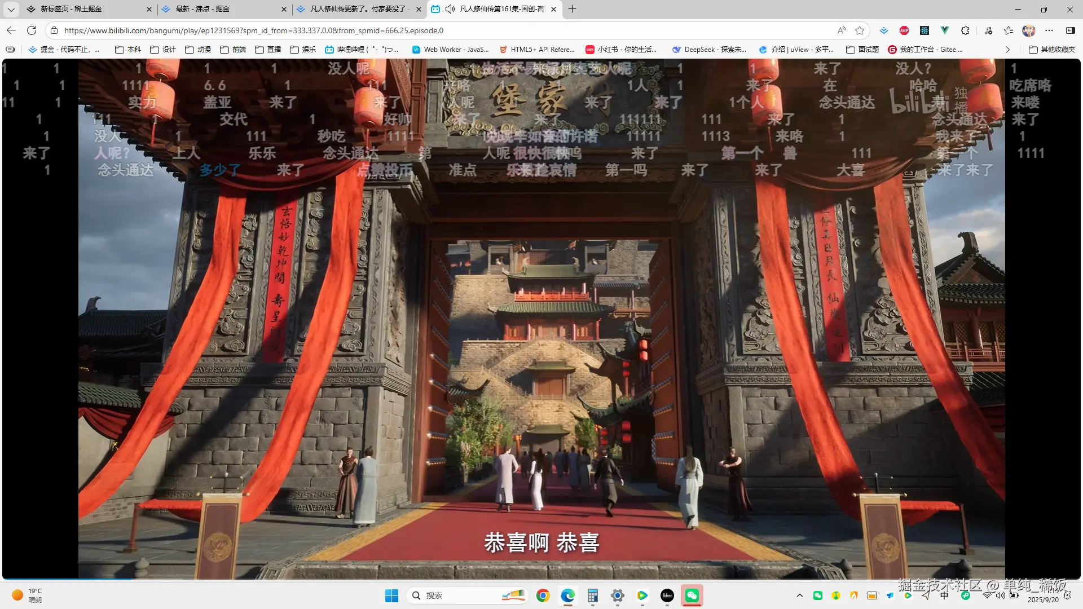Toggle input method from 中 to English
Screen dimensions: 1083x609
pos(944,595)
